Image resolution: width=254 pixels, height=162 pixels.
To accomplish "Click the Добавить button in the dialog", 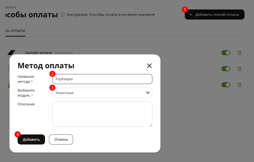I will click(31, 139).
